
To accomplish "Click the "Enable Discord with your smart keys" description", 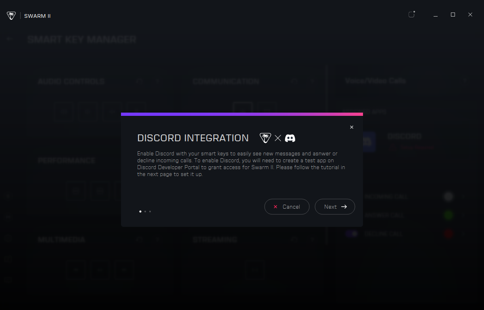I will [x=241, y=164].
